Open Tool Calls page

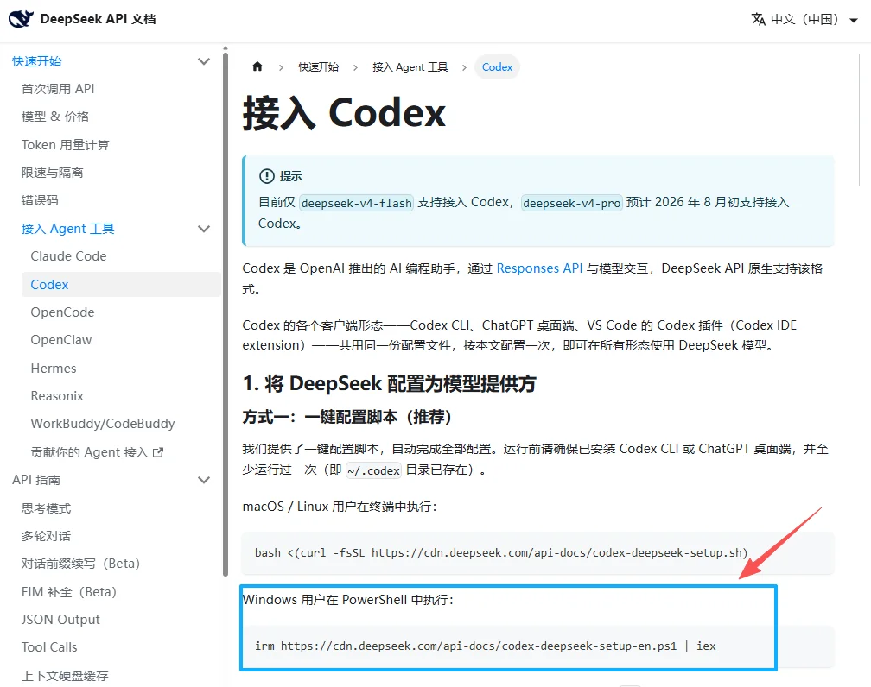49,647
